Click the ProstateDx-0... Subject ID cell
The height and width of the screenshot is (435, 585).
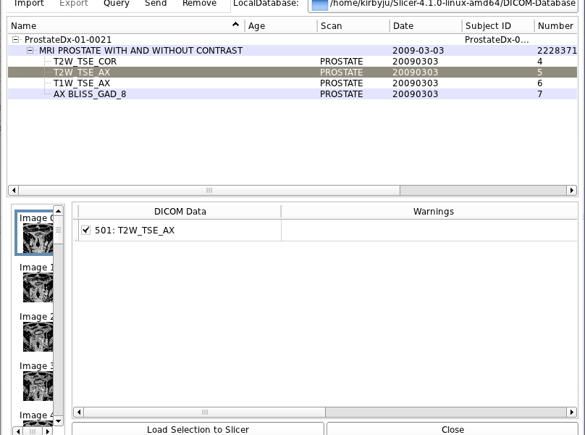tap(497, 40)
